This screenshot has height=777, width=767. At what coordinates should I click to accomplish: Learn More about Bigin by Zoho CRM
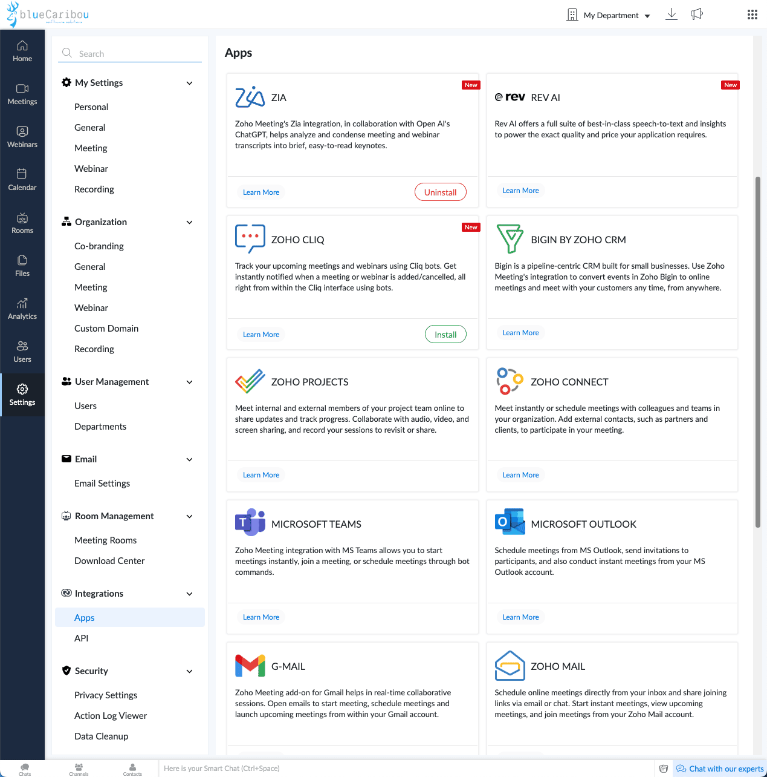(x=520, y=332)
